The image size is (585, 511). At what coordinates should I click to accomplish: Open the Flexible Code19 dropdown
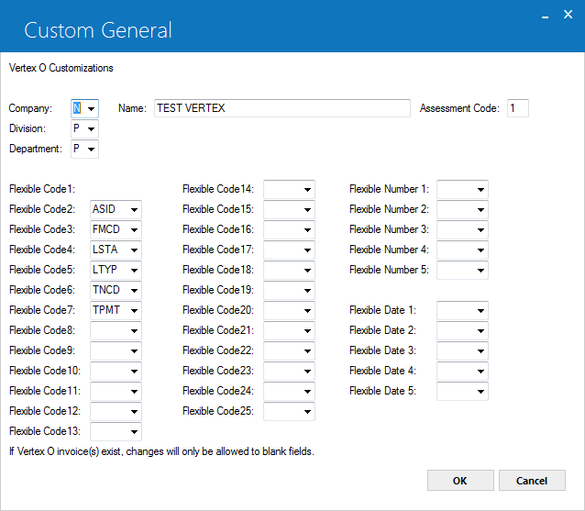[x=289, y=290]
